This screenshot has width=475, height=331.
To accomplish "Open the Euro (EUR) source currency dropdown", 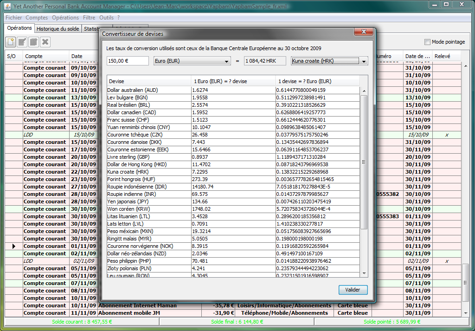I will [x=192, y=61].
